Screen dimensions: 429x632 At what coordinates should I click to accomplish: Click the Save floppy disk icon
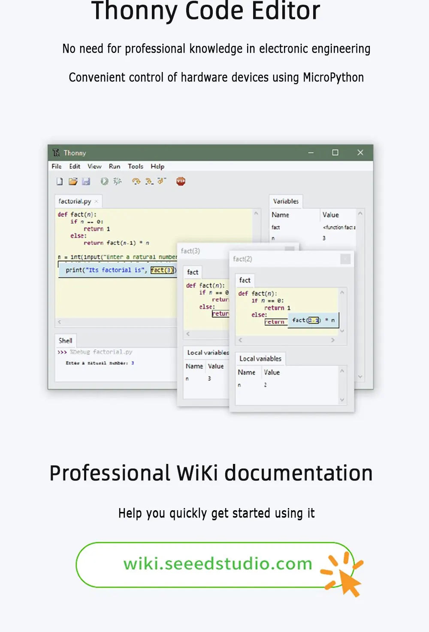[x=86, y=181]
